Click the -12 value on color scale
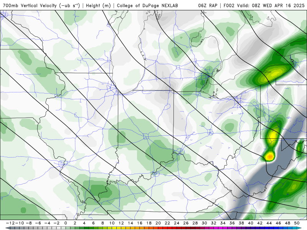307x230 pixels. [10, 223]
